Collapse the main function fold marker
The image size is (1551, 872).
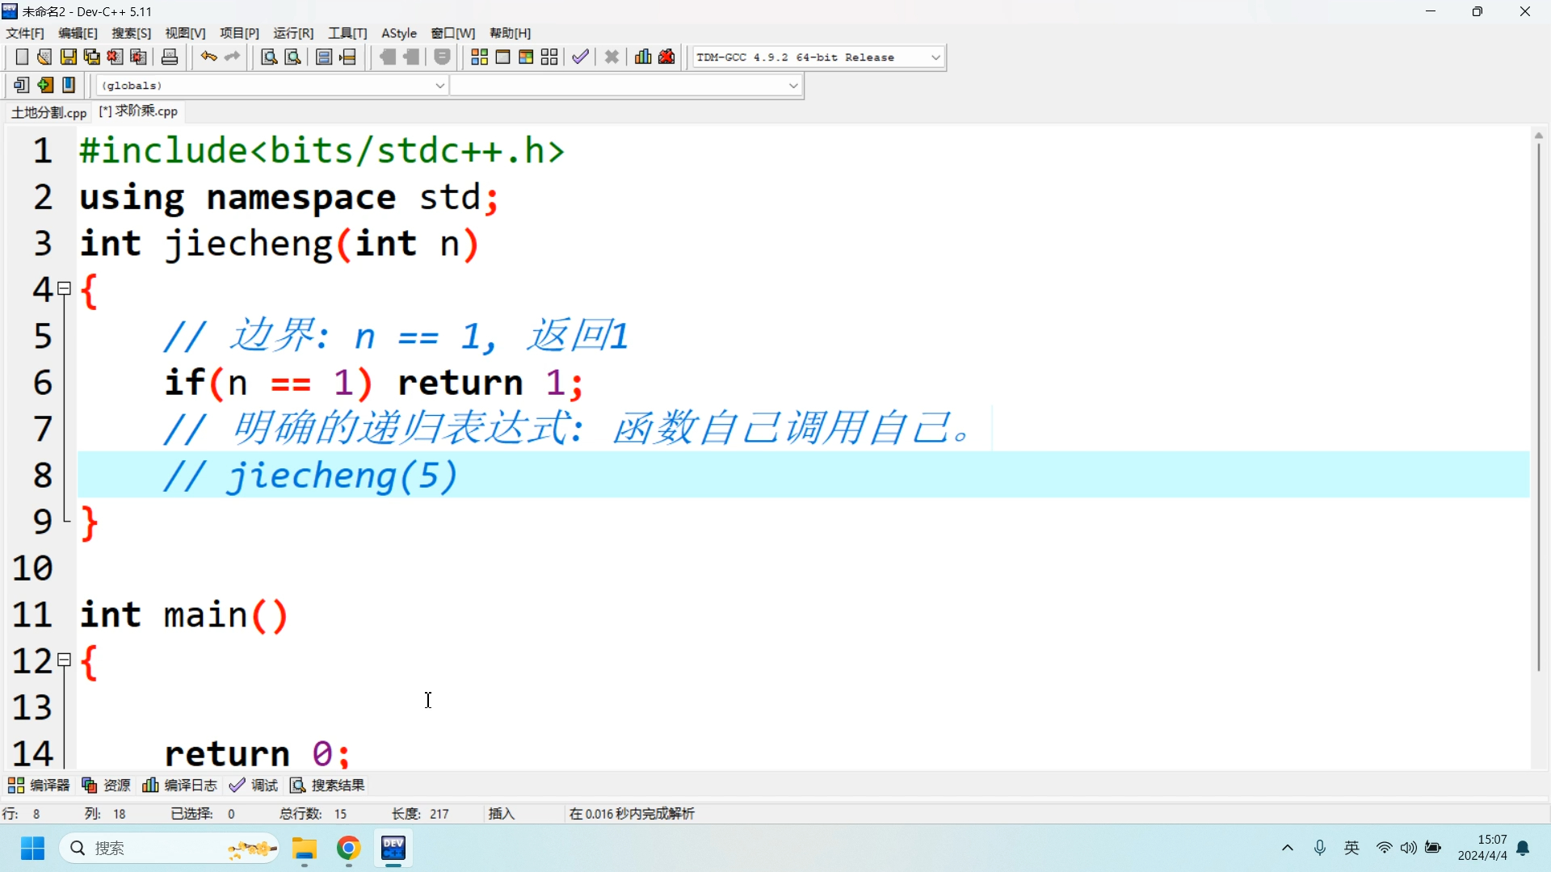(65, 660)
